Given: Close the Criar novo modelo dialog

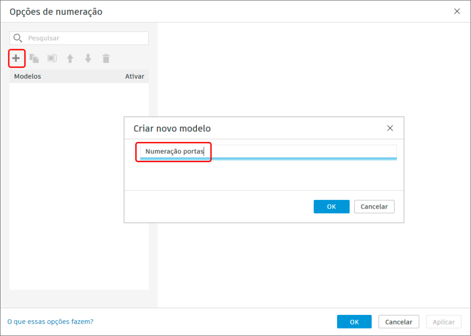Looking at the screenshot, I should pos(390,128).
